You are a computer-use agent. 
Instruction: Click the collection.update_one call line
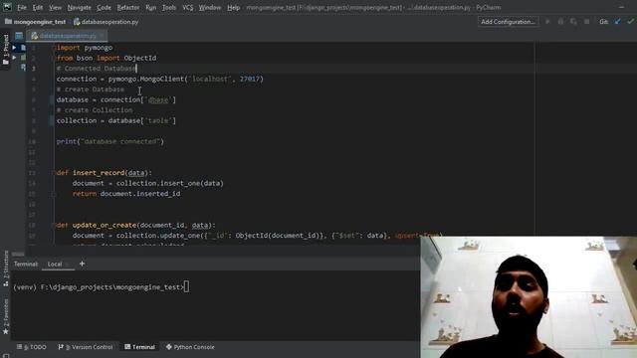coord(258,236)
